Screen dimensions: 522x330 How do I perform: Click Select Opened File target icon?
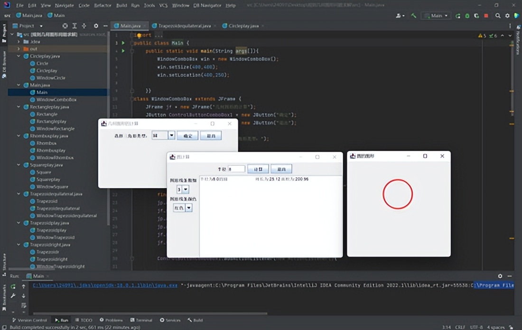coord(65,26)
